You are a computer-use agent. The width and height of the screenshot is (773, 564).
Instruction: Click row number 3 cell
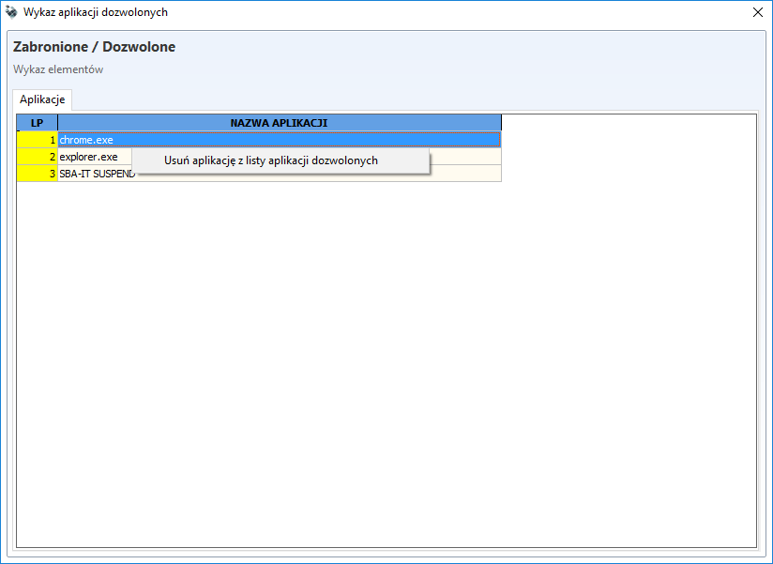pos(37,174)
